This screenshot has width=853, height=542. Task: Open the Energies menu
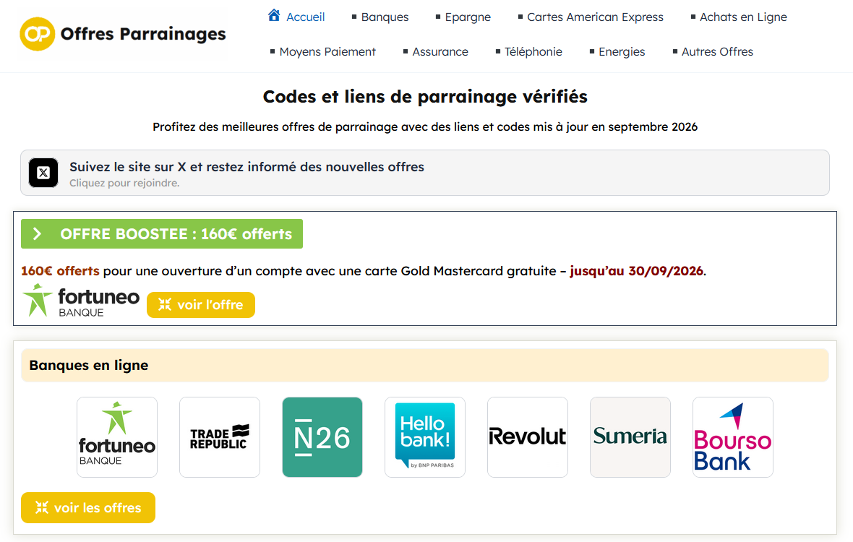click(x=622, y=51)
